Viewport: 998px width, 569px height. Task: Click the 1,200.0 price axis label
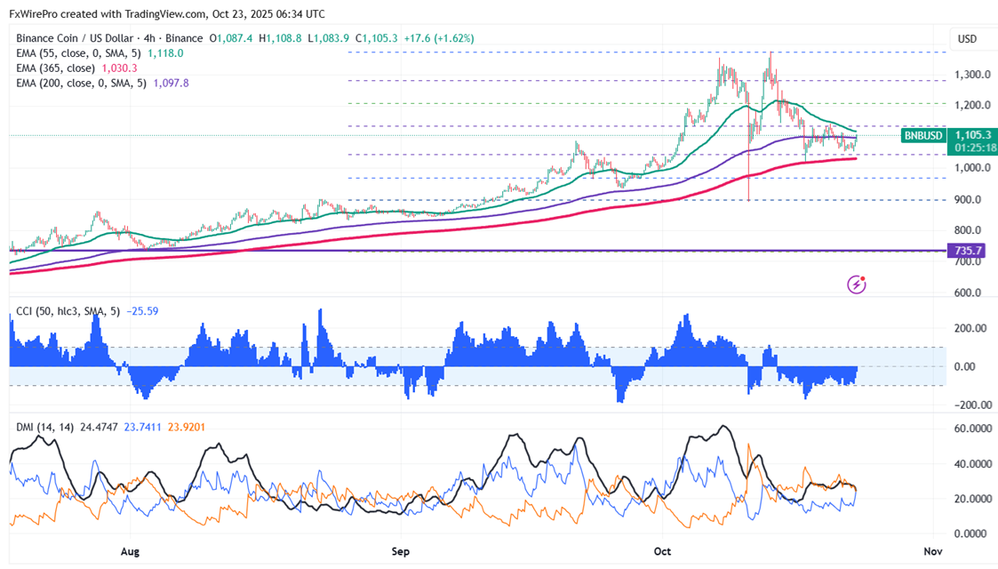pos(972,105)
